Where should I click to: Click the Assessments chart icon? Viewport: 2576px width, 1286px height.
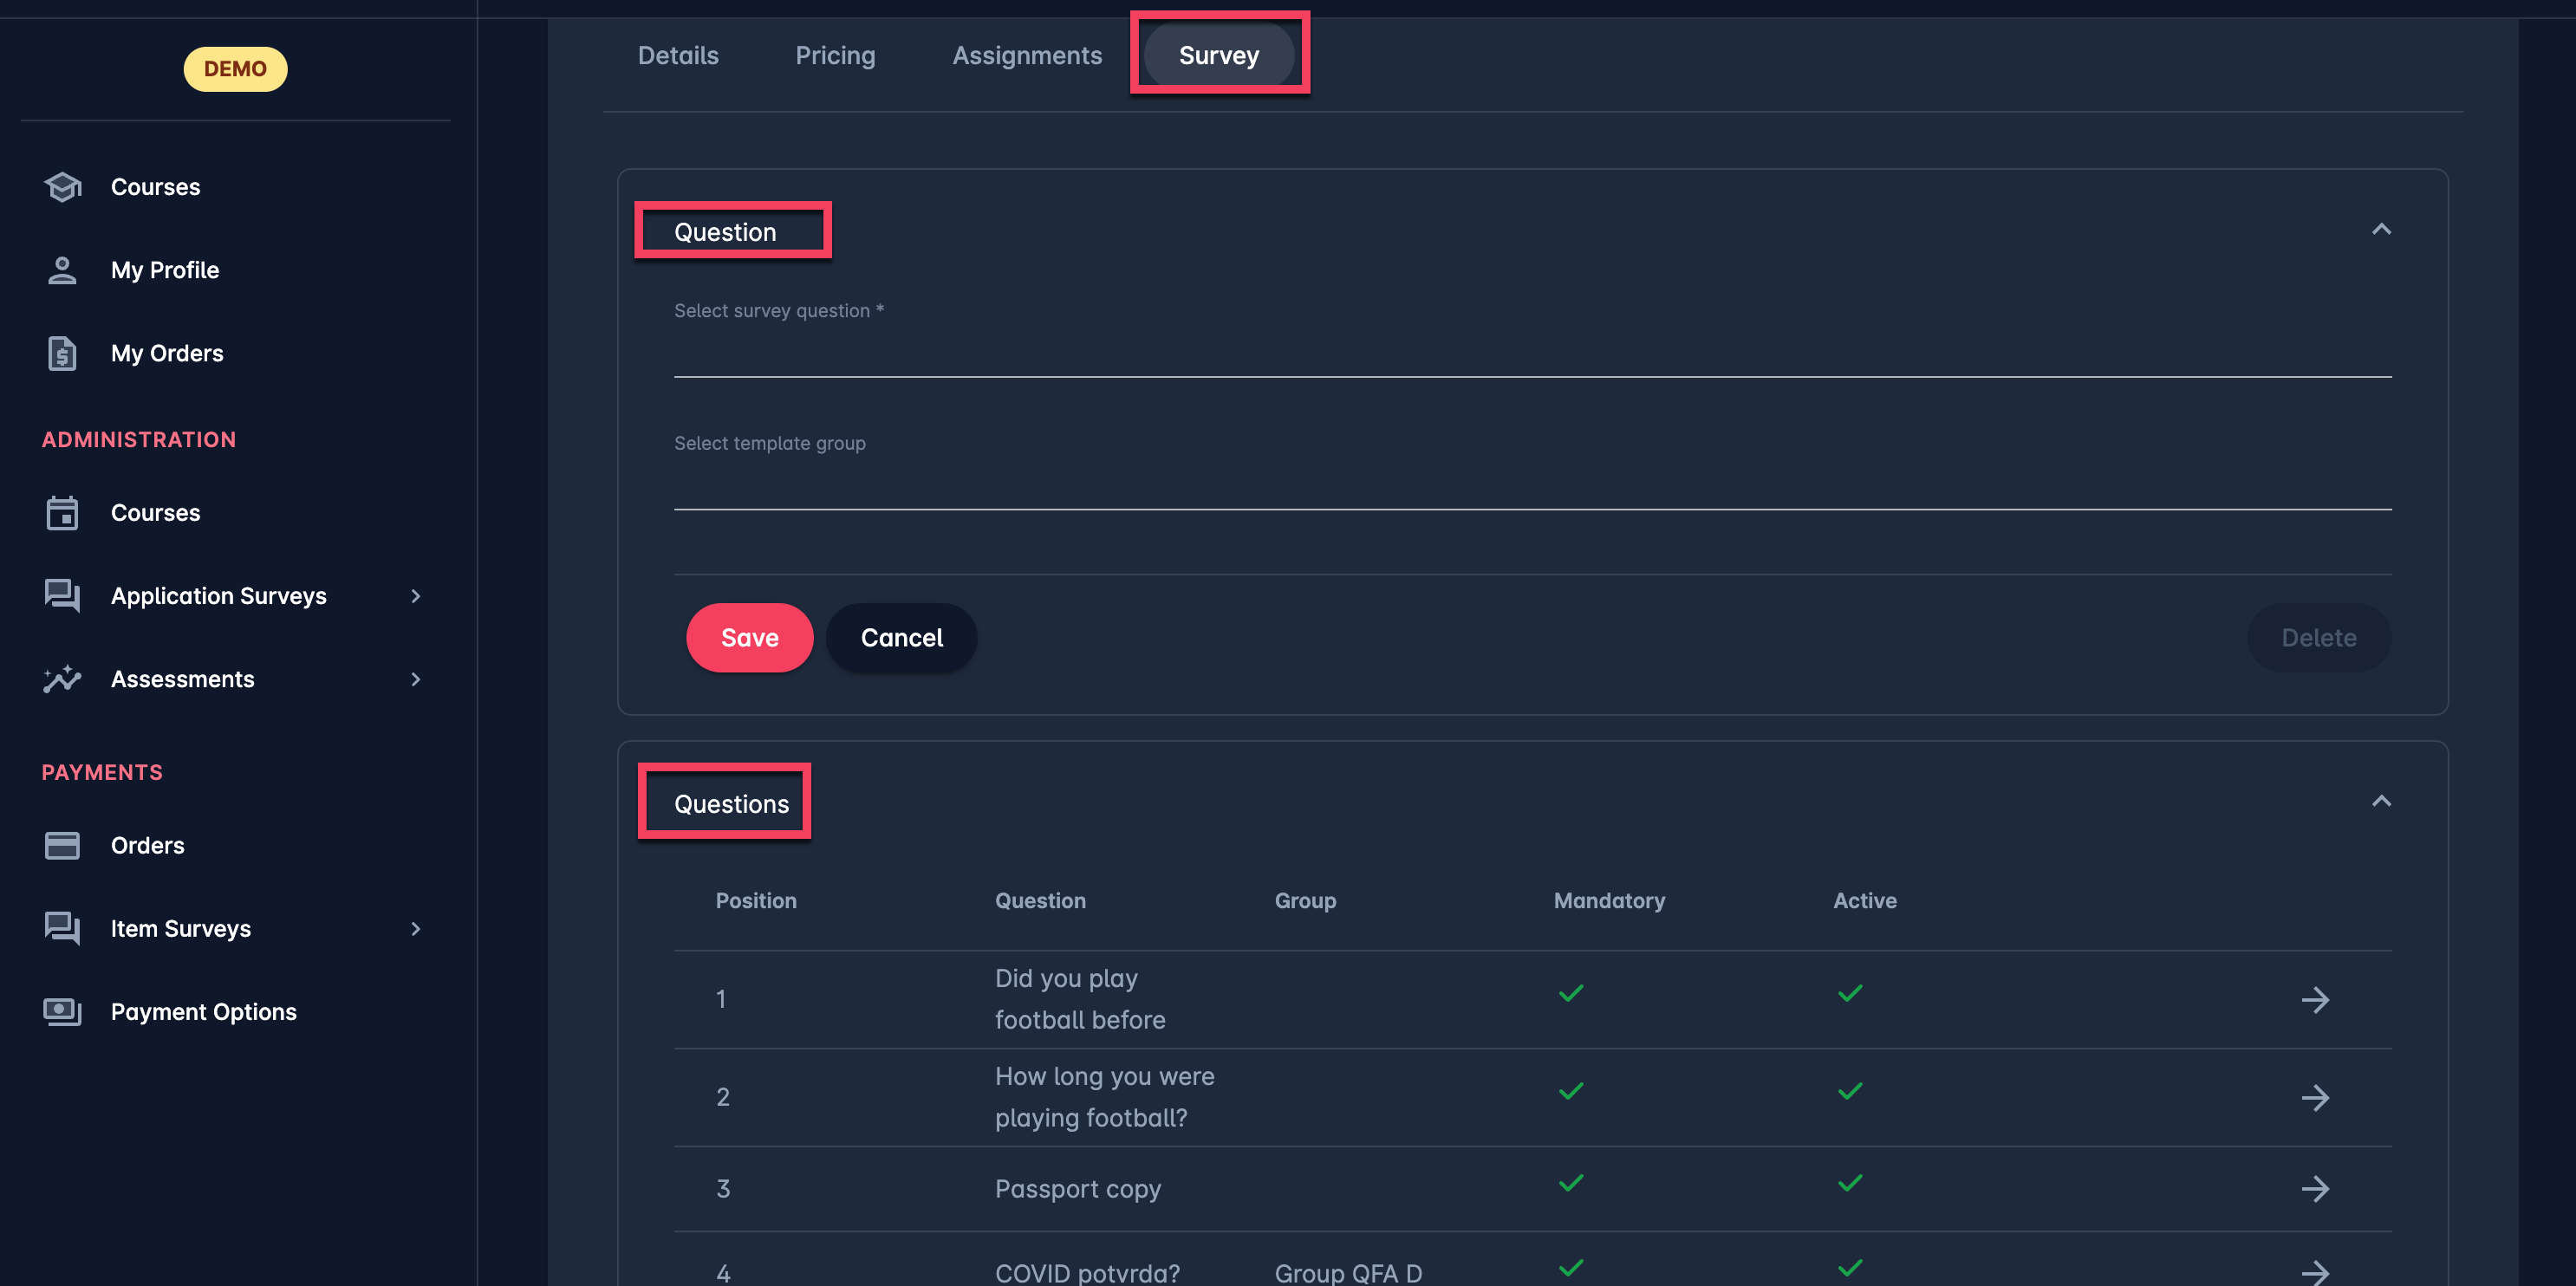point(62,679)
